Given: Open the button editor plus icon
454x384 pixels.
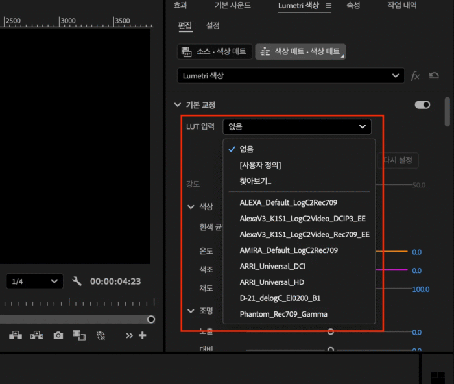Looking at the screenshot, I should (143, 335).
